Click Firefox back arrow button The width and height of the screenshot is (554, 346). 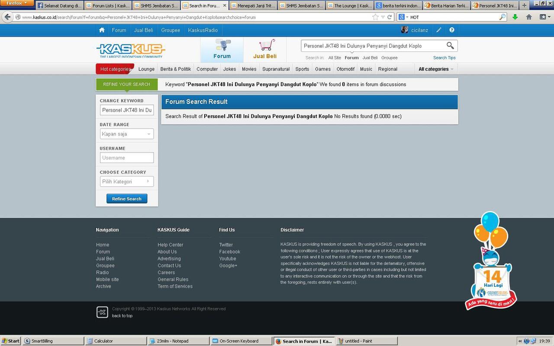click(7, 17)
